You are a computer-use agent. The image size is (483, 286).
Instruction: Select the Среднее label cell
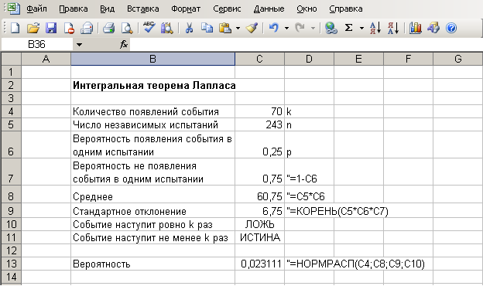click(x=152, y=194)
